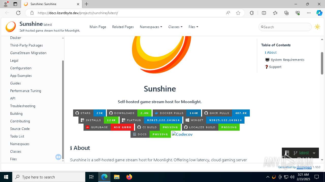Image resolution: width=325 pixels, height=182 pixels.
Task: Click the Read the Docs book icon
Action: pyautogui.click(x=287, y=153)
